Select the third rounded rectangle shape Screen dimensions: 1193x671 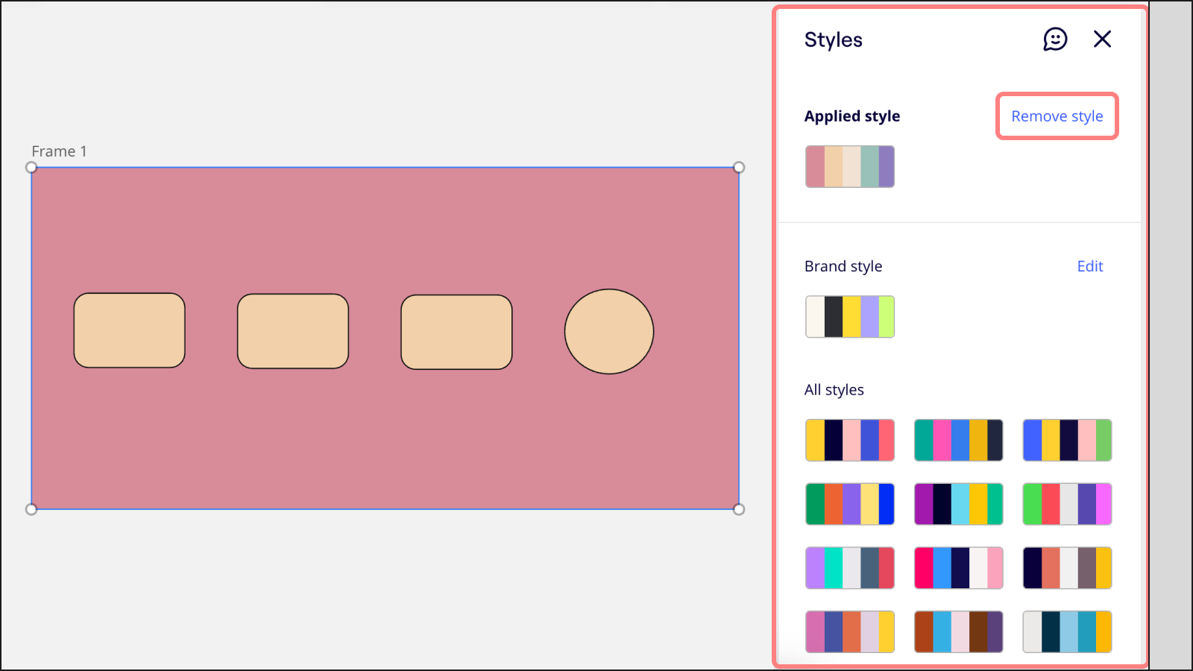[x=456, y=332]
